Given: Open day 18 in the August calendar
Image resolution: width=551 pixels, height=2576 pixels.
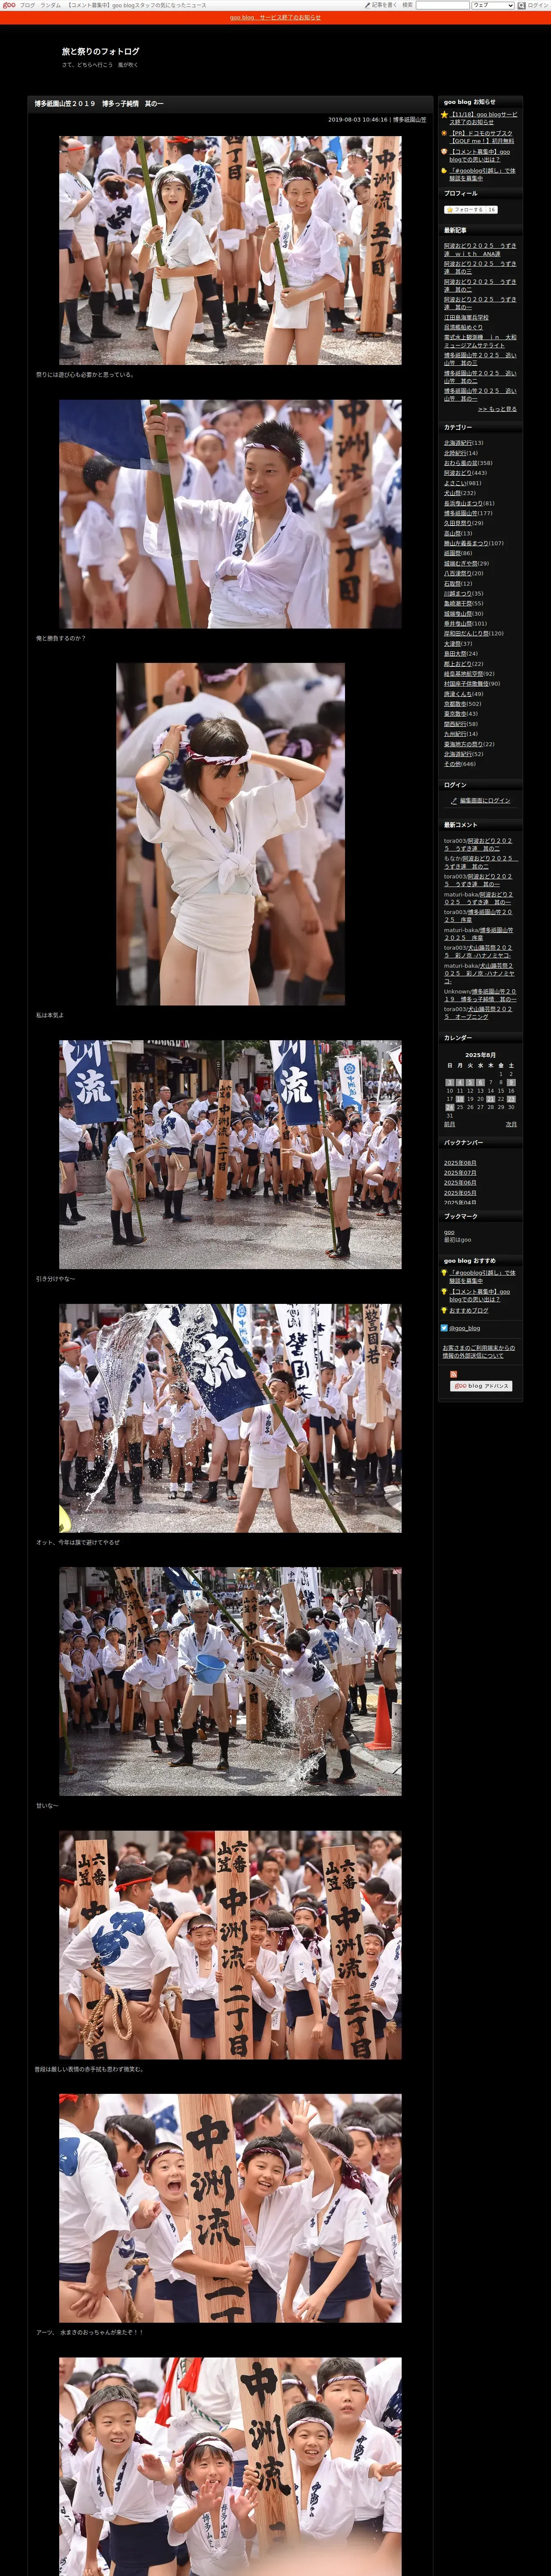Looking at the screenshot, I should pyautogui.click(x=460, y=1099).
